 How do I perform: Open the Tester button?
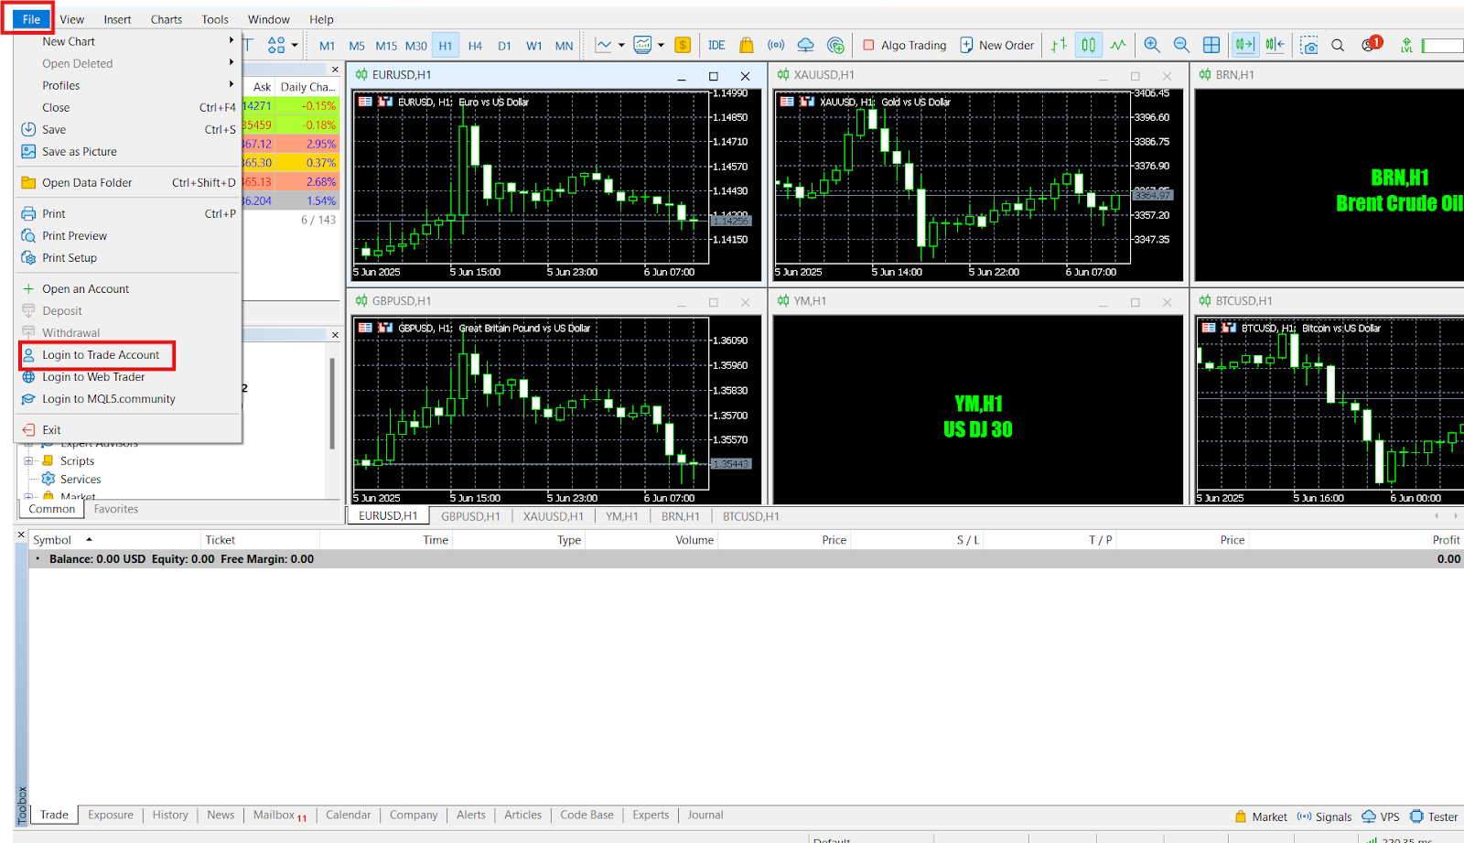[1434, 816]
